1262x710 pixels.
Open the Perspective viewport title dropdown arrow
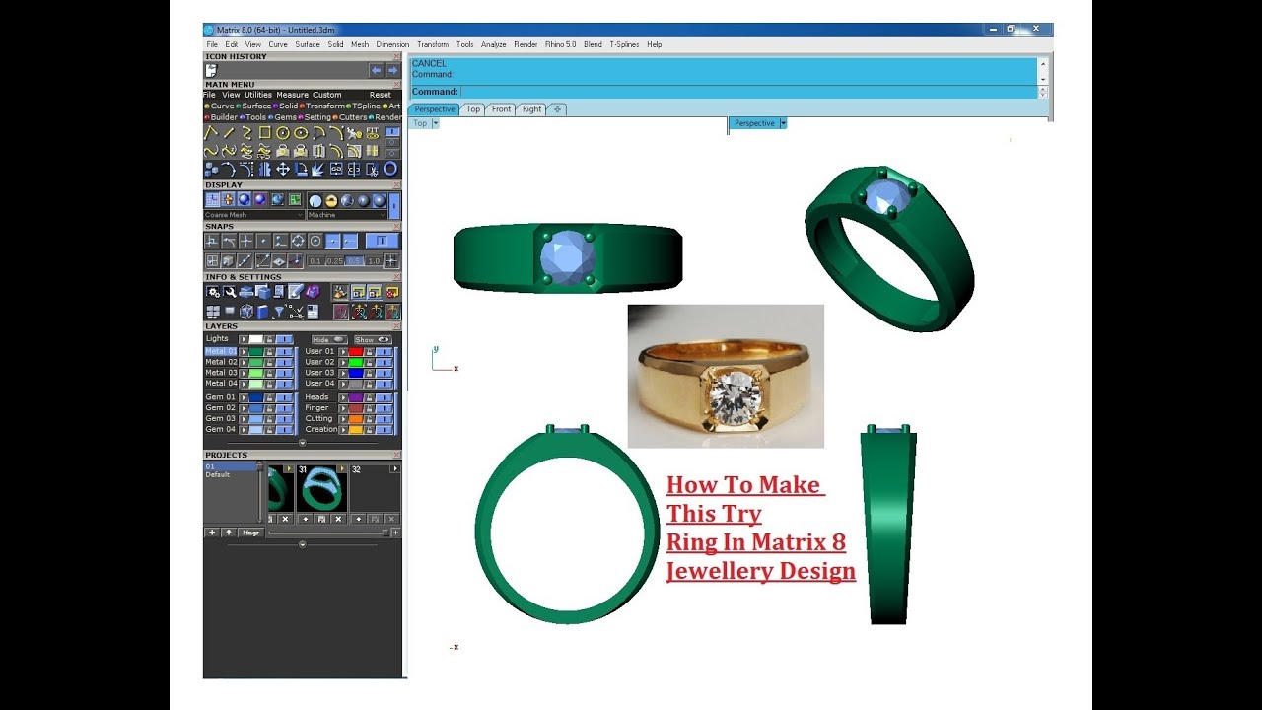[x=783, y=123]
